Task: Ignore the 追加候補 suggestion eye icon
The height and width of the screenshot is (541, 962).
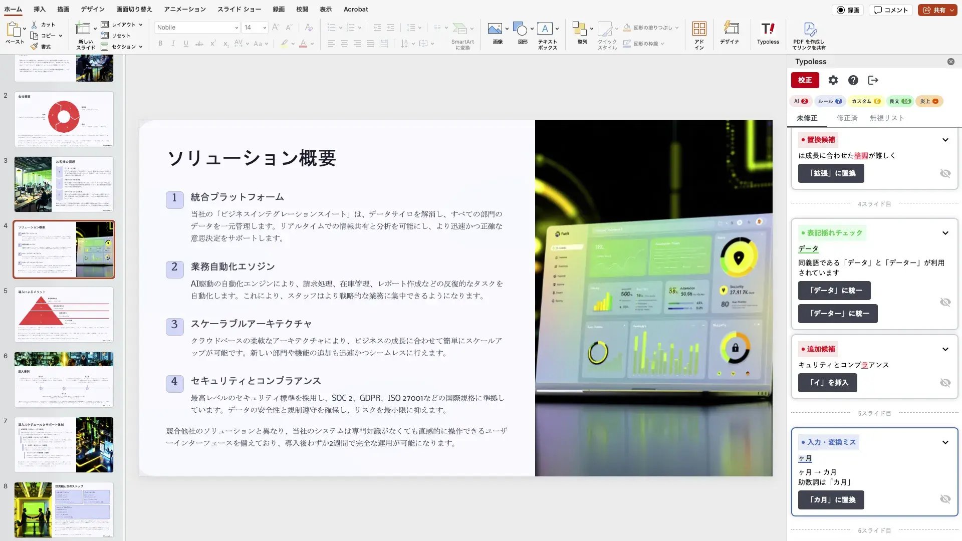Action: point(945,383)
